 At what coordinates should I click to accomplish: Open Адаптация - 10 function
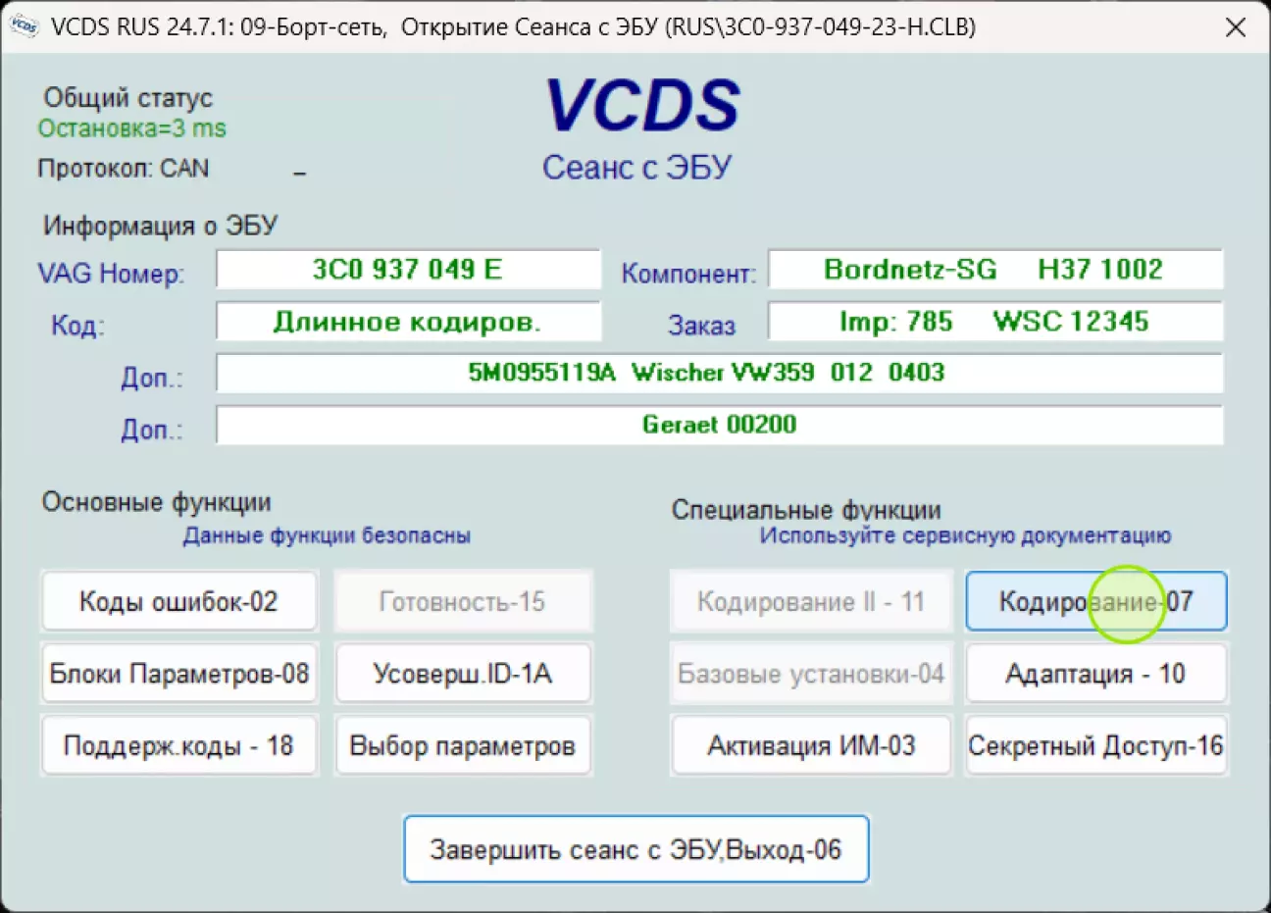(x=1096, y=674)
